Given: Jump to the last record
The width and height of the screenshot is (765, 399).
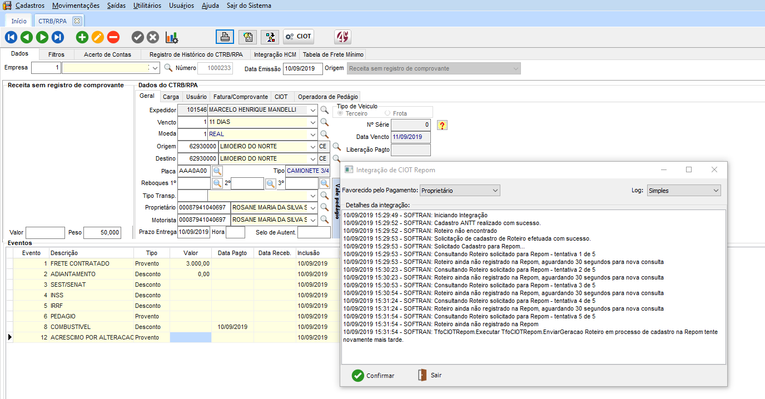Looking at the screenshot, I should point(58,37).
